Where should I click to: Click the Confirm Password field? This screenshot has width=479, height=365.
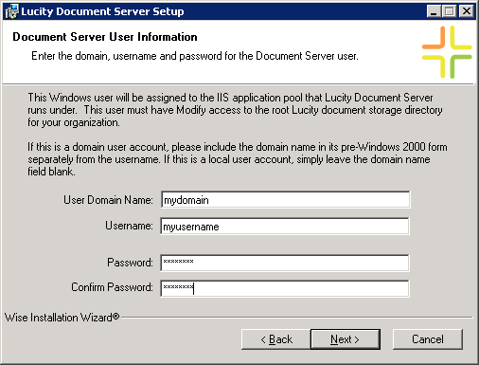pyautogui.click(x=285, y=288)
